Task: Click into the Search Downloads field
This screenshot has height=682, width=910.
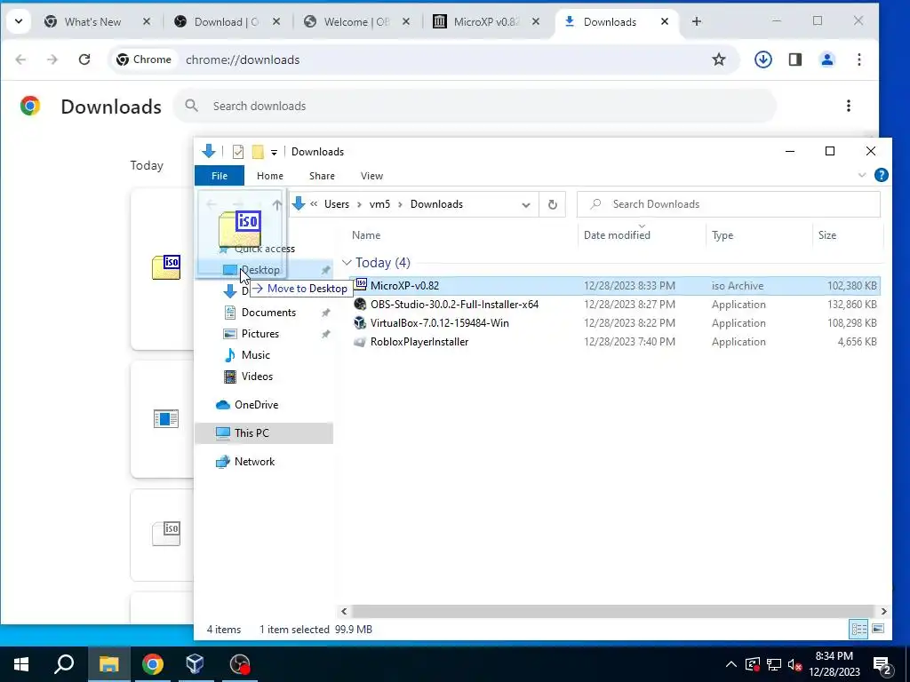Action: coord(729,204)
